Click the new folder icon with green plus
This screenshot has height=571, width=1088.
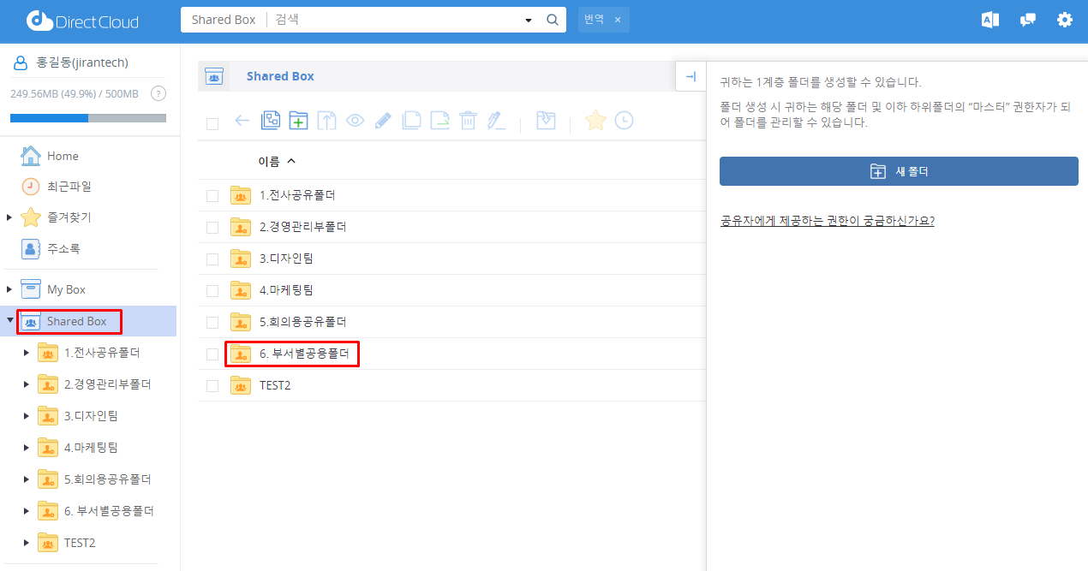(x=298, y=121)
